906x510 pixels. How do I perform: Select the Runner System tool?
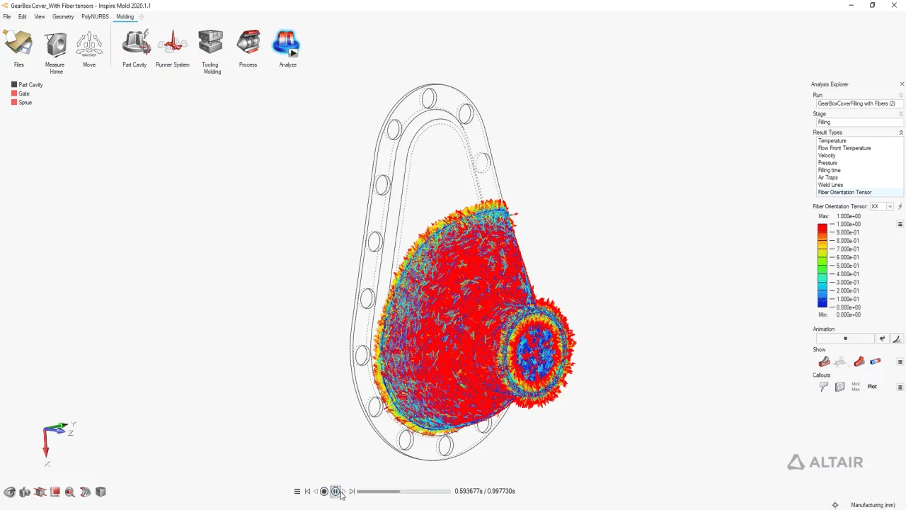tap(172, 48)
